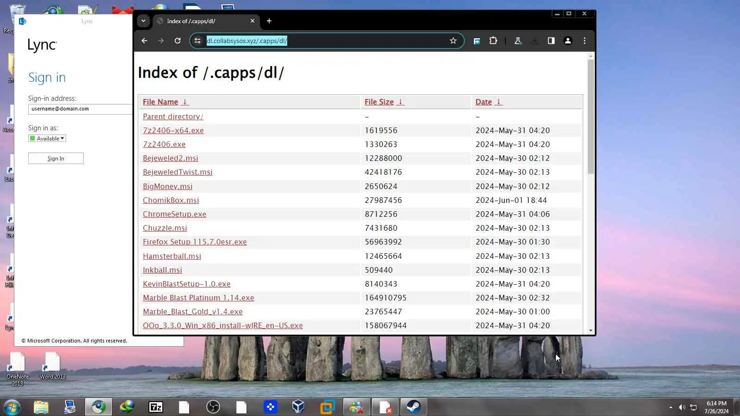Click the Chuzzle.msi link
Image resolution: width=740 pixels, height=416 pixels.
[165, 228]
